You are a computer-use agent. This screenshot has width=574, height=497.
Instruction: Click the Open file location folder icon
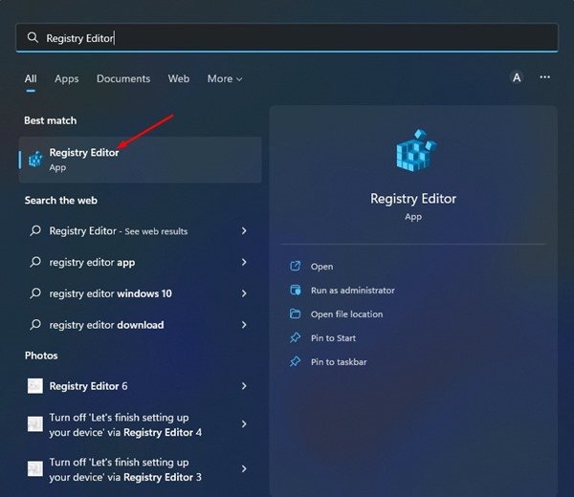click(295, 313)
